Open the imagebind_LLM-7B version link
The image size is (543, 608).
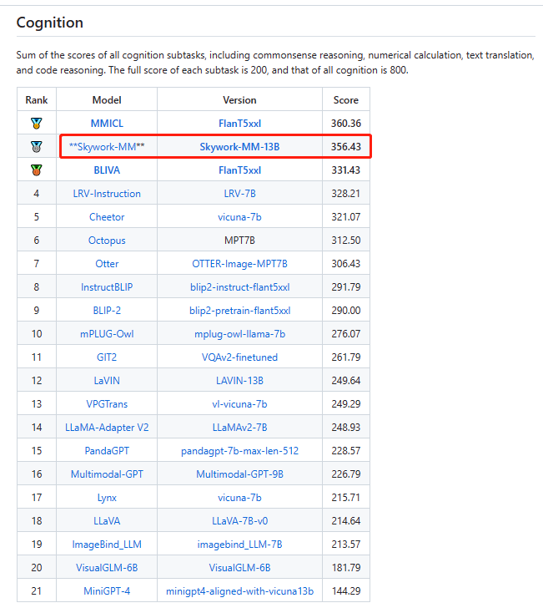[239, 545]
